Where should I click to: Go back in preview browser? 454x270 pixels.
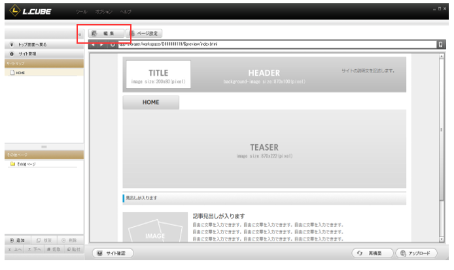pyautogui.click(x=93, y=44)
